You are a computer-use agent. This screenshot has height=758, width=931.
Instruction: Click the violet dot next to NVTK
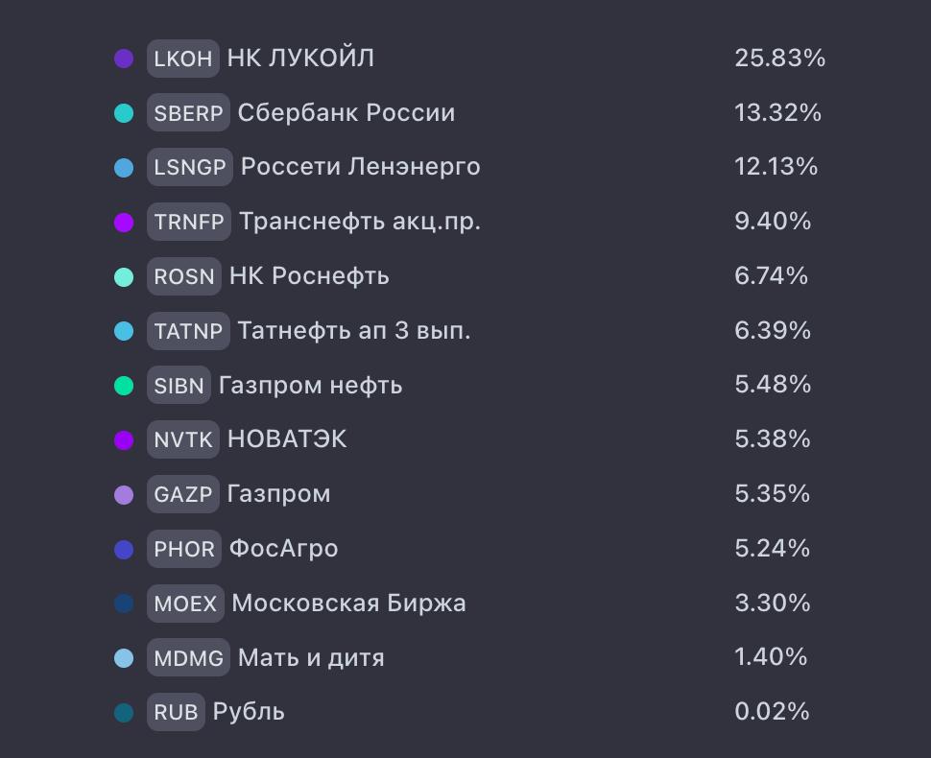click(x=125, y=439)
